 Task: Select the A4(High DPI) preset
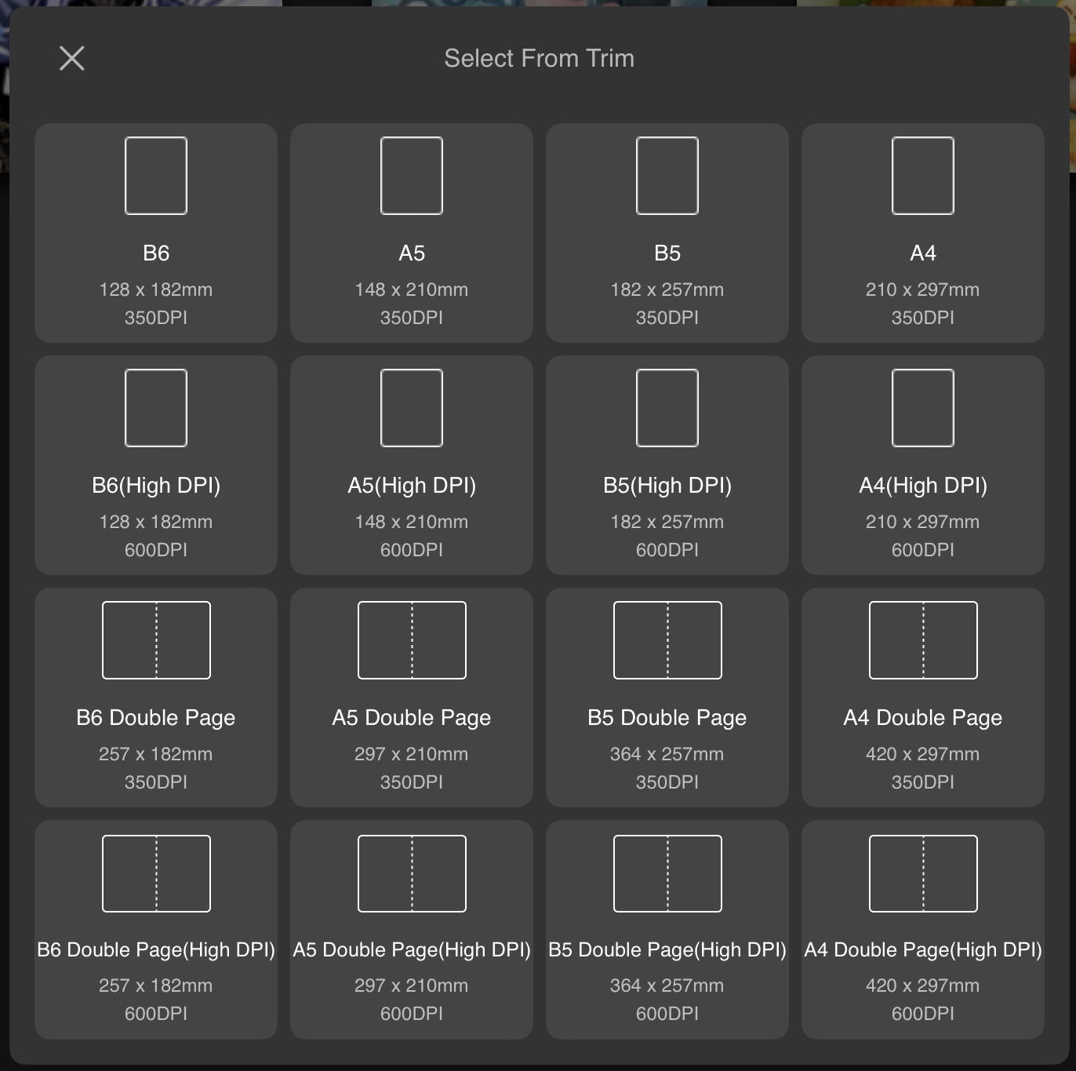923,465
